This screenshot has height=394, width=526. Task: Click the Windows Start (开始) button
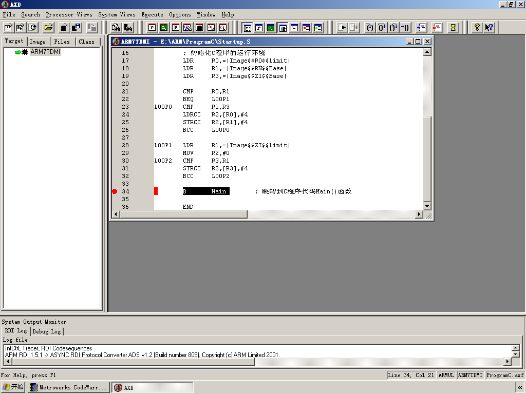pyautogui.click(x=13, y=387)
